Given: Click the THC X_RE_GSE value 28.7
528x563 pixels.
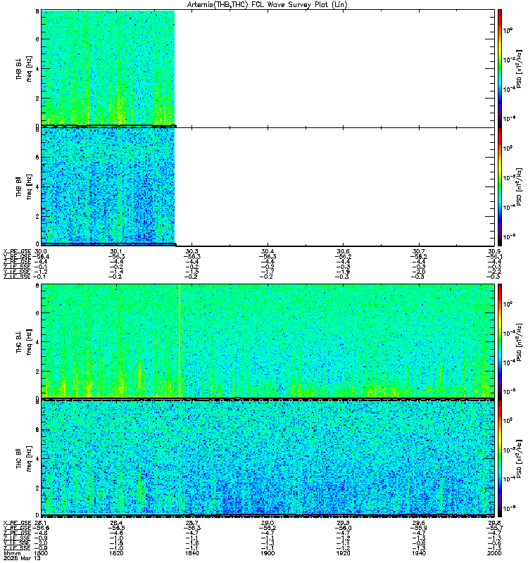Looking at the screenshot, I should point(191,523).
